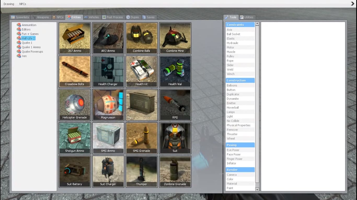The image size is (357, 200).
Task: Choose the Thruster tool
Action: [x=240, y=134]
